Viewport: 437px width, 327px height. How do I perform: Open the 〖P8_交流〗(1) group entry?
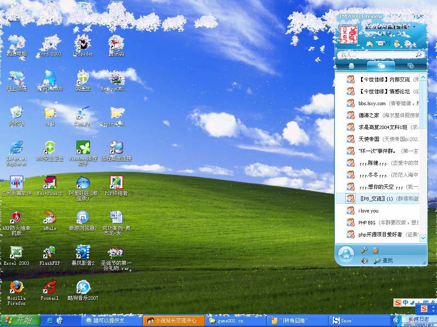(378, 198)
